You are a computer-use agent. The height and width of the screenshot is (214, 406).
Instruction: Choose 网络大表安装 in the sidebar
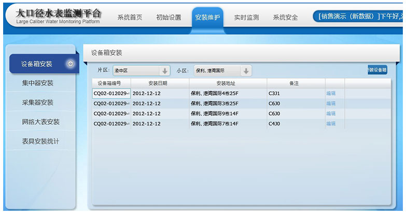(40, 122)
